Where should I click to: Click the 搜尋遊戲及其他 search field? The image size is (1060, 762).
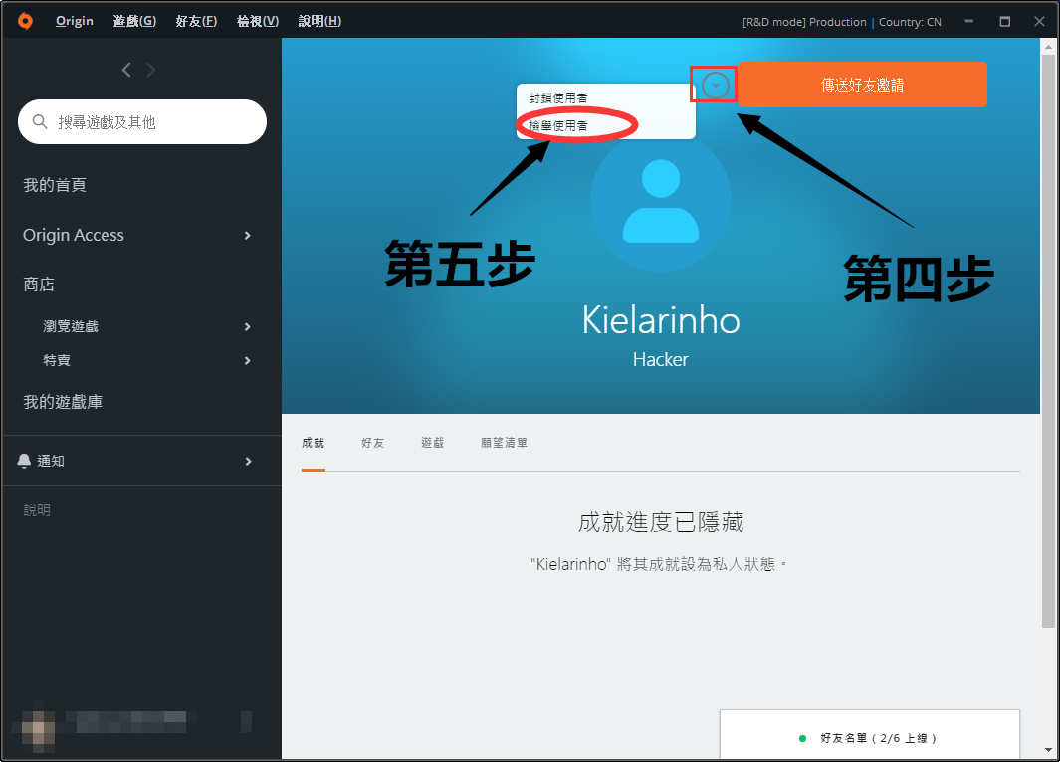pyautogui.click(x=142, y=121)
